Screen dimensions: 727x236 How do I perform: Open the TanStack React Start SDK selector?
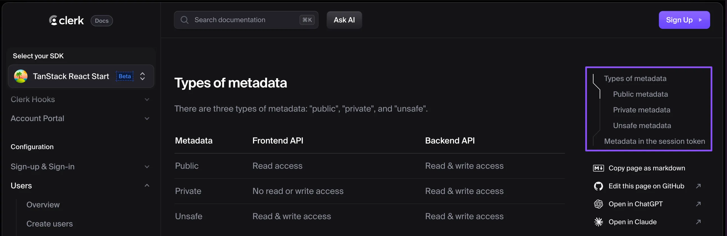click(x=81, y=77)
